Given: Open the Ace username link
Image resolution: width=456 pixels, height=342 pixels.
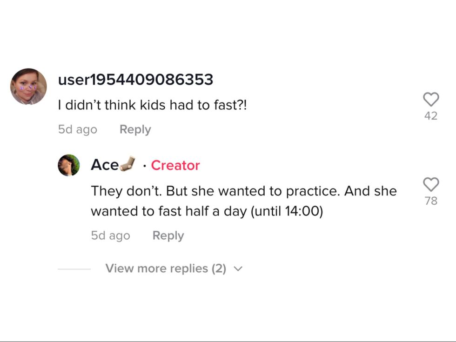Looking at the screenshot, I should 104,165.
